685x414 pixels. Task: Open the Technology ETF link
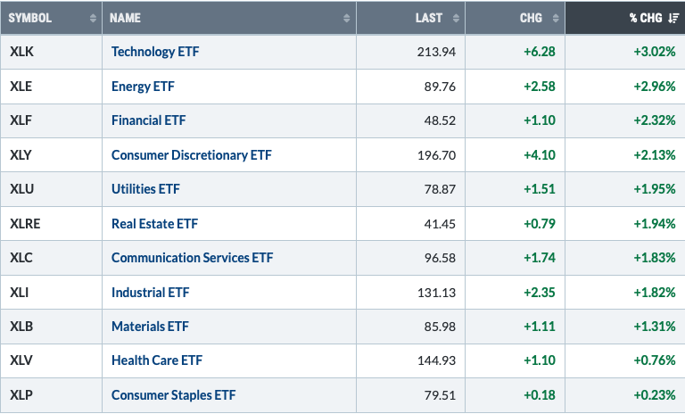[x=155, y=52]
